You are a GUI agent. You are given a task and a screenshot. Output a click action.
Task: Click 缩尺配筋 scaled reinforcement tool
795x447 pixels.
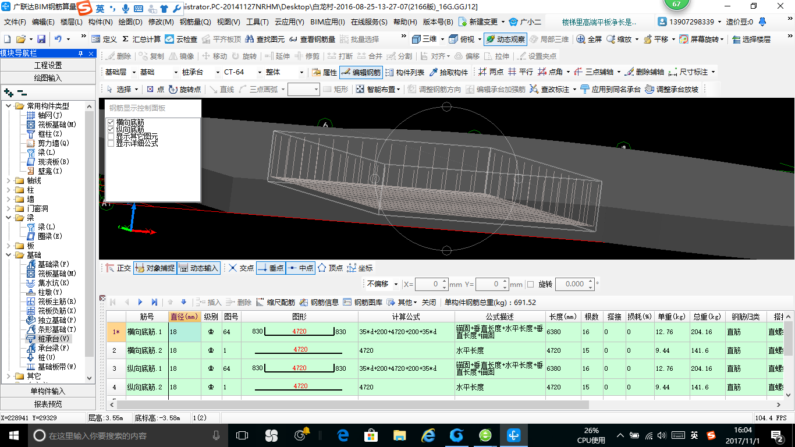coord(275,302)
